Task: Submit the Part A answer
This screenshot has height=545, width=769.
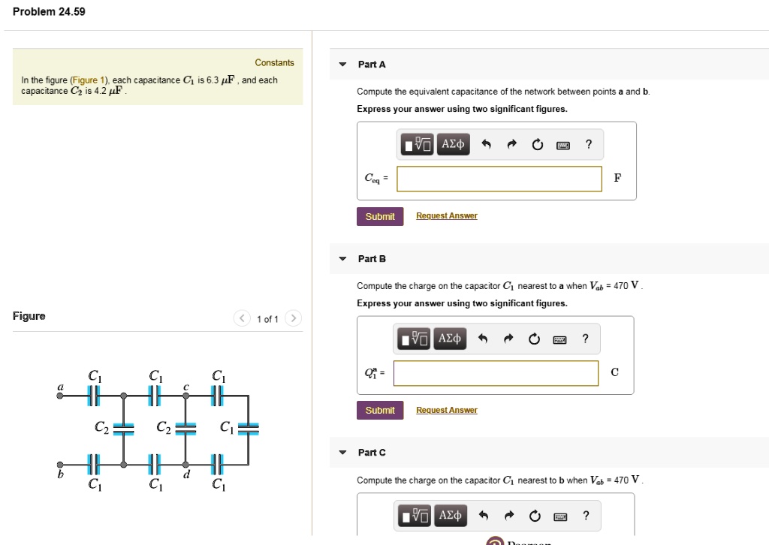Action: click(380, 215)
